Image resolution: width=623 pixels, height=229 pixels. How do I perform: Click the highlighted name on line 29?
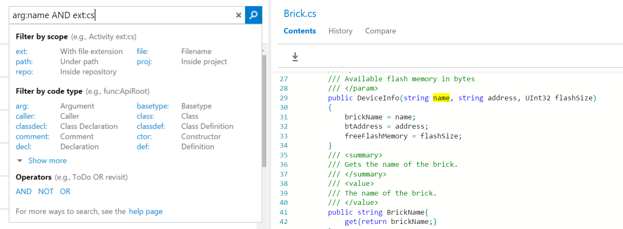(441, 98)
